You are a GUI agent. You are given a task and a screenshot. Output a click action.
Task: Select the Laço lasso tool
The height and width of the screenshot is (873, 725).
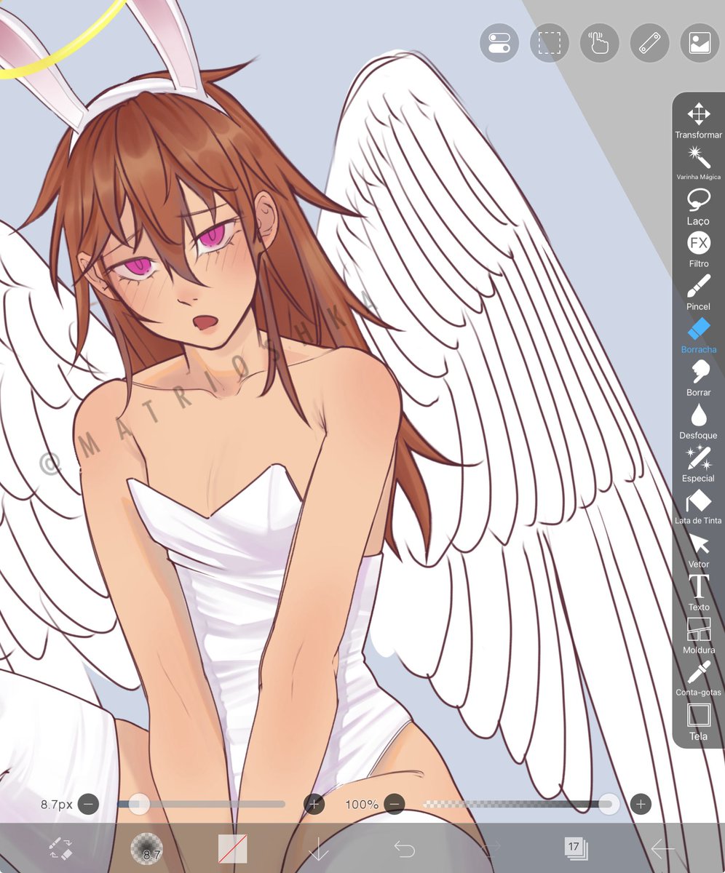click(x=699, y=207)
